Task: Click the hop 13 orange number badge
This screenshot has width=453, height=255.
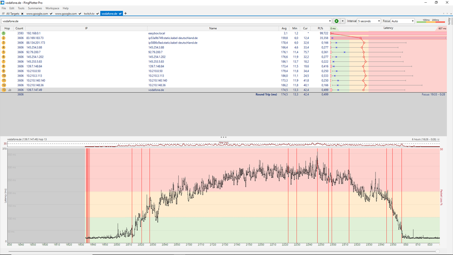Action: coord(4,90)
